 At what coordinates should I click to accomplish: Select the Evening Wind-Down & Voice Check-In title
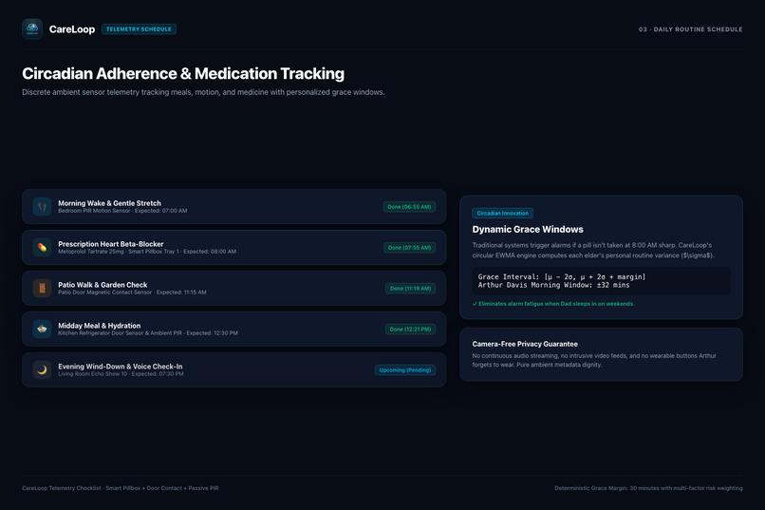[120, 367]
